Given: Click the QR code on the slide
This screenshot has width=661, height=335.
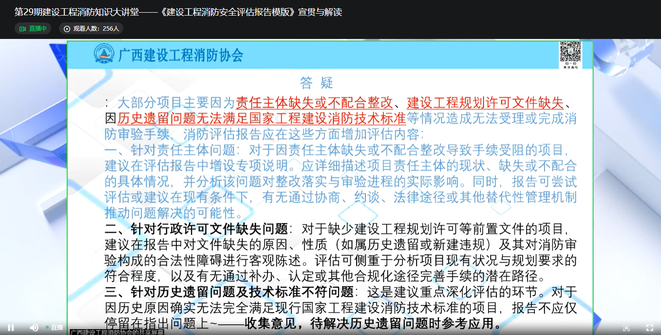Looking at the screenshot, I should click(x=569, y=53).
